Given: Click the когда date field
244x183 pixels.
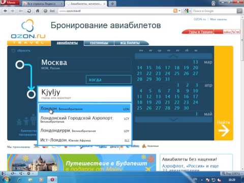Looking at the screenshot, I should (109, 79).
